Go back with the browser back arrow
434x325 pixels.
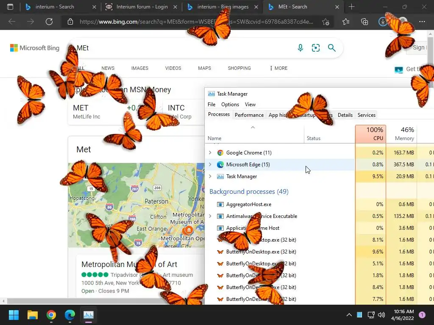point(12,22)
